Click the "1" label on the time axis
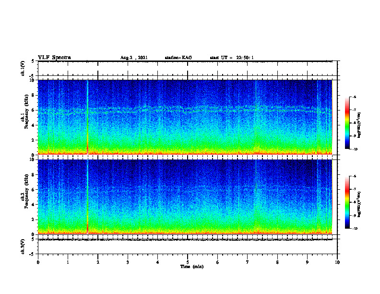The width and height of the screenshot is (380, 294). (68, 262)
